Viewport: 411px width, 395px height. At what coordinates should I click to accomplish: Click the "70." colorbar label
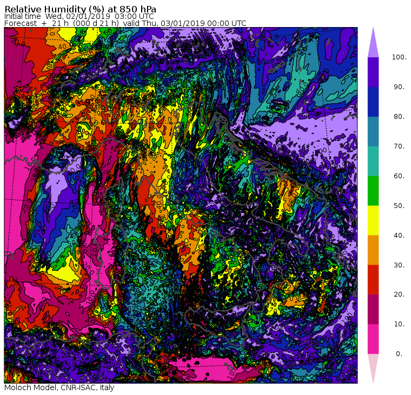(399, 146)
